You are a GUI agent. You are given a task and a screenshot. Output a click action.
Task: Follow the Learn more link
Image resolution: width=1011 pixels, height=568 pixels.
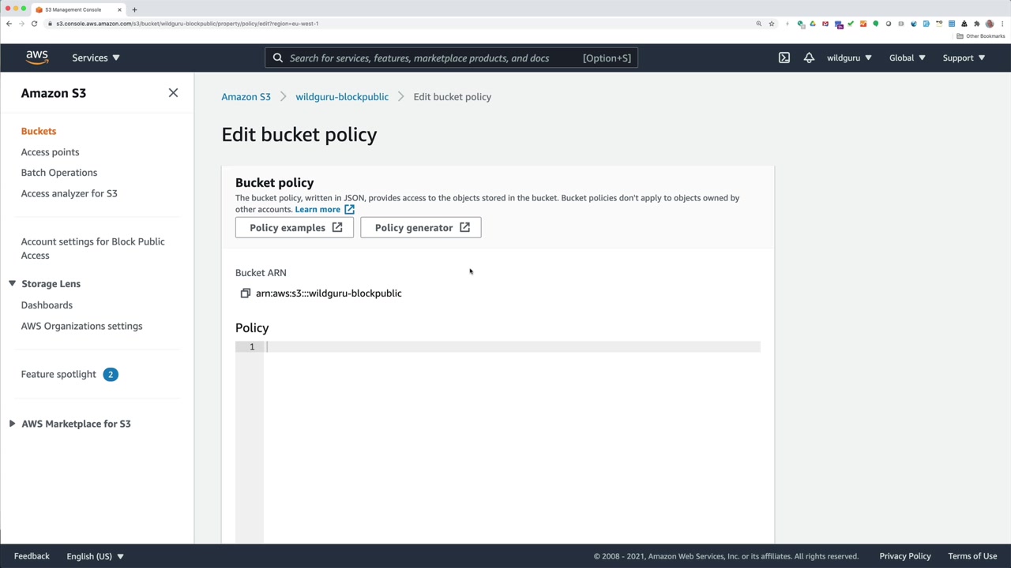[x=325, y=209]
